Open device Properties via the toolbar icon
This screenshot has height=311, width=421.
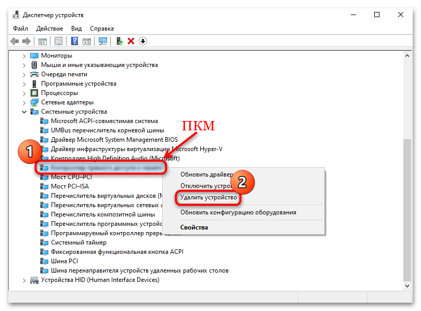pos(58,41)
